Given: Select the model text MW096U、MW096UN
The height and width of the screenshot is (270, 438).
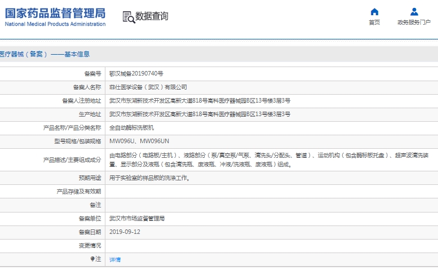Looking at the screenshot, I should point(139,141).
